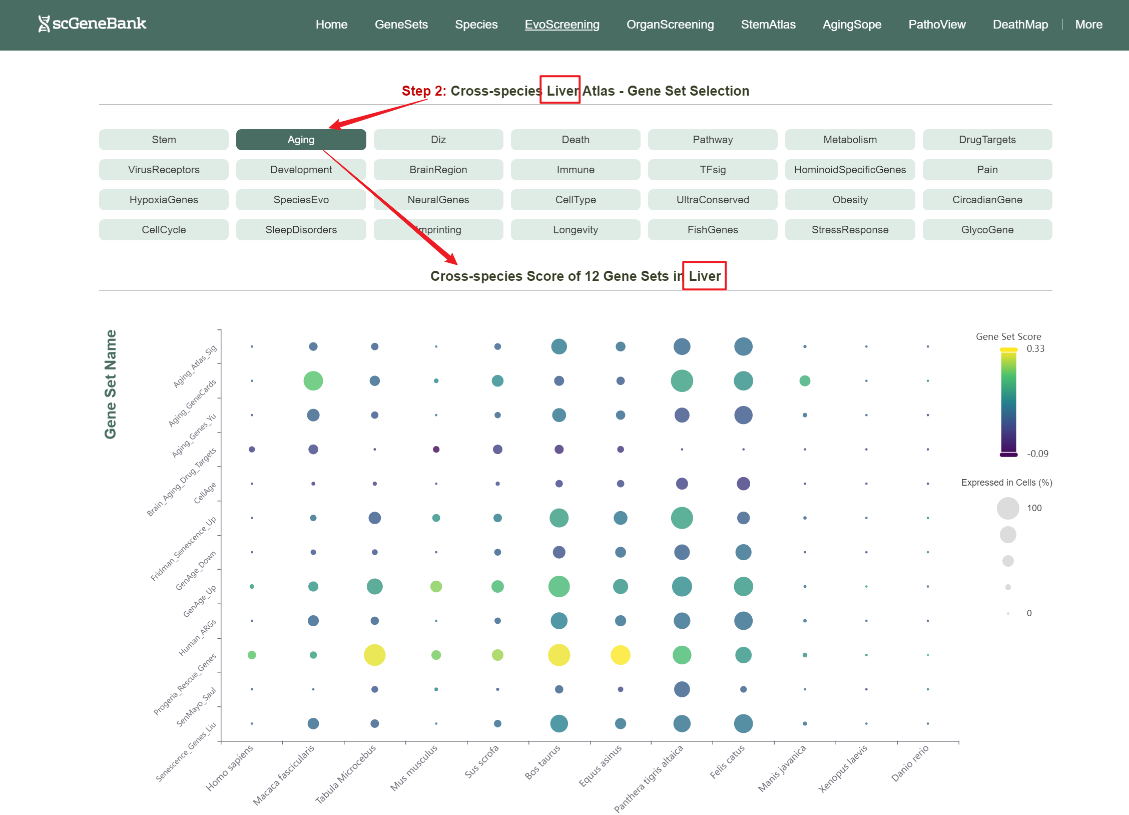
Task: Toggle the selected Aging category button
Action: [x=301, y=140]
